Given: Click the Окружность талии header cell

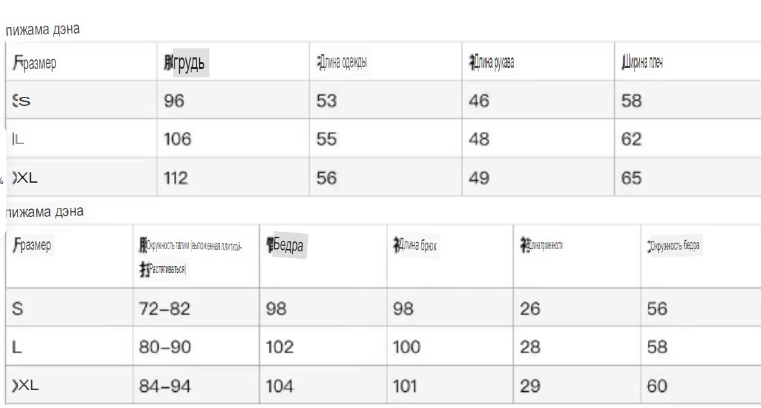Looking at the screenshot, I should 196,256.
